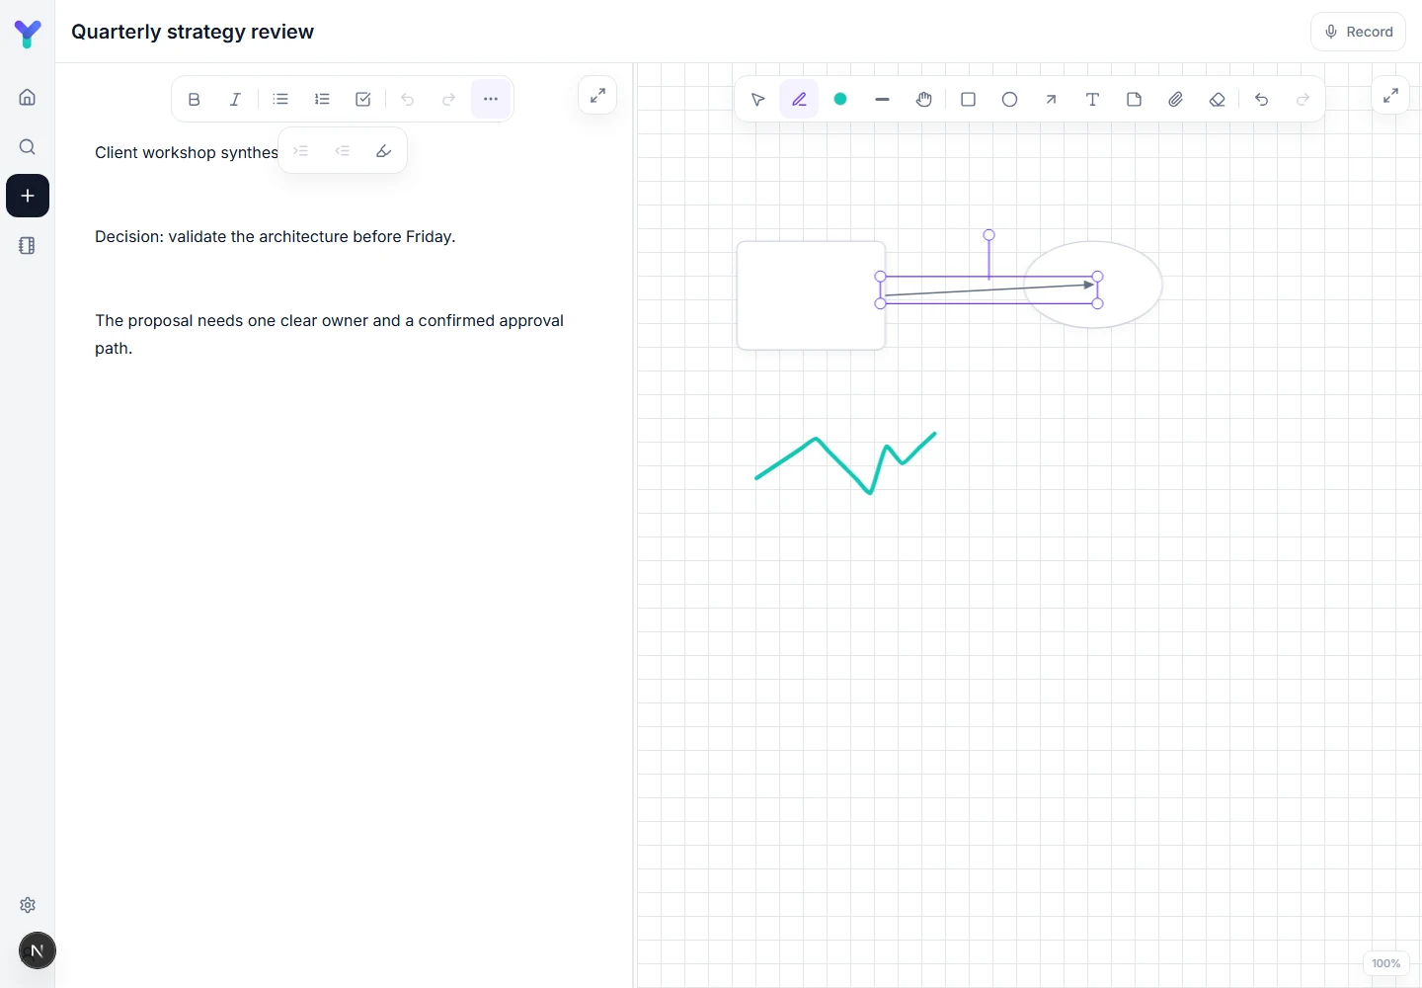Open the user avatar N profile
Image resolution: width=1422 pixels, height=988 pixels.
point(38,950)
